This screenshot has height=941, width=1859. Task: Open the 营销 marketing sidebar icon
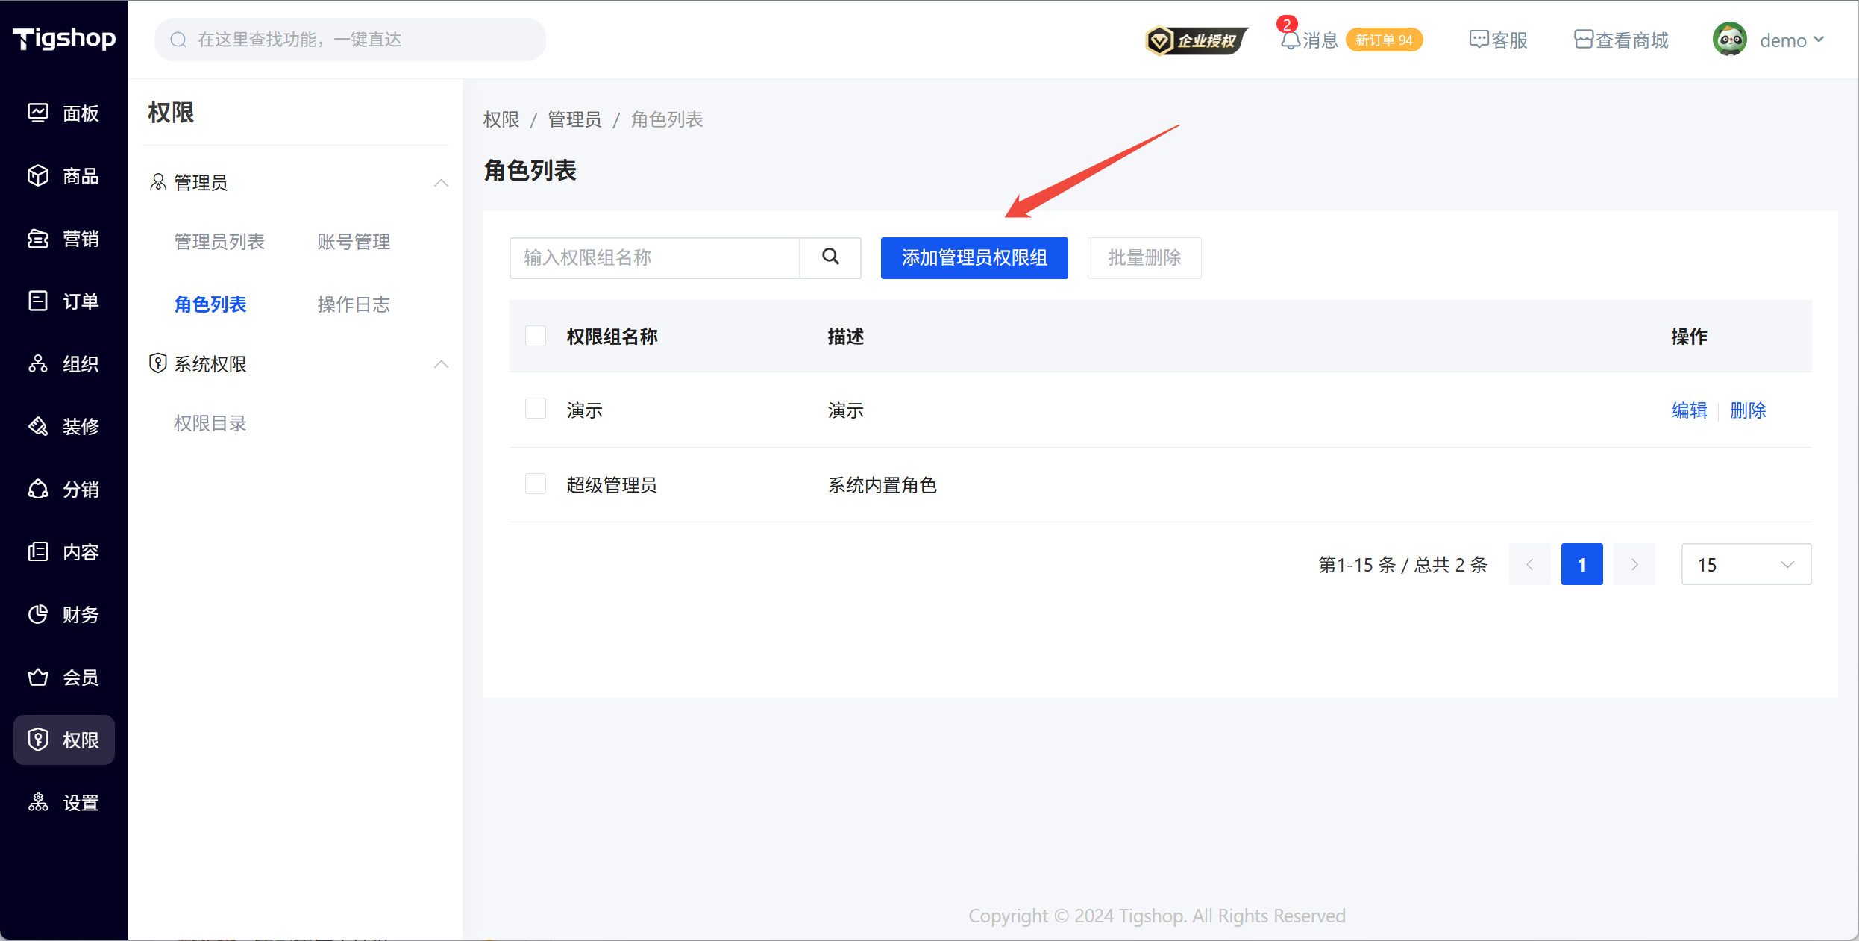point(38,238)
